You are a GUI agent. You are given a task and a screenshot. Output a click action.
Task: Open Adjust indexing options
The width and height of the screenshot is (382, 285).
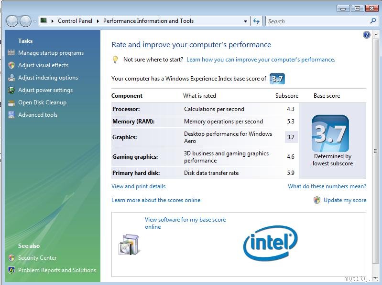[x=48, y=77]
